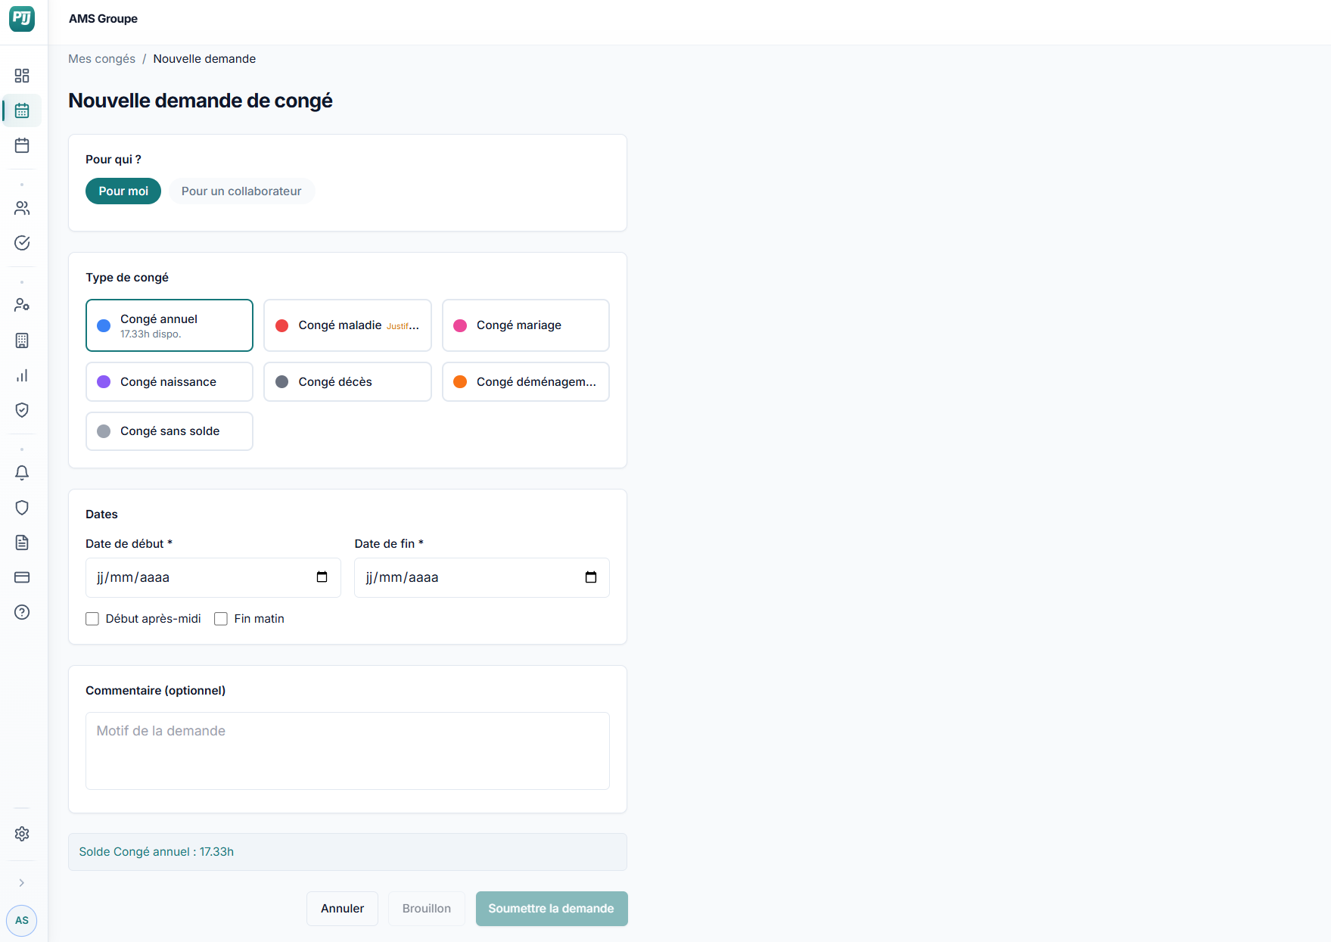Tick the Fin matin checkbox
Image resolution: width=1331 pixels, height=942 pixels.
(x=221, y=619)
